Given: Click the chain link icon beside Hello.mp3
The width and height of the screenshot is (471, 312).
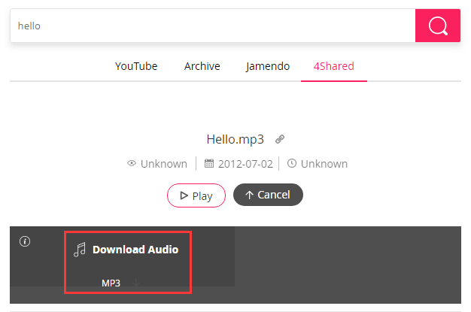Looking at the screenshot, I should 280,139.
